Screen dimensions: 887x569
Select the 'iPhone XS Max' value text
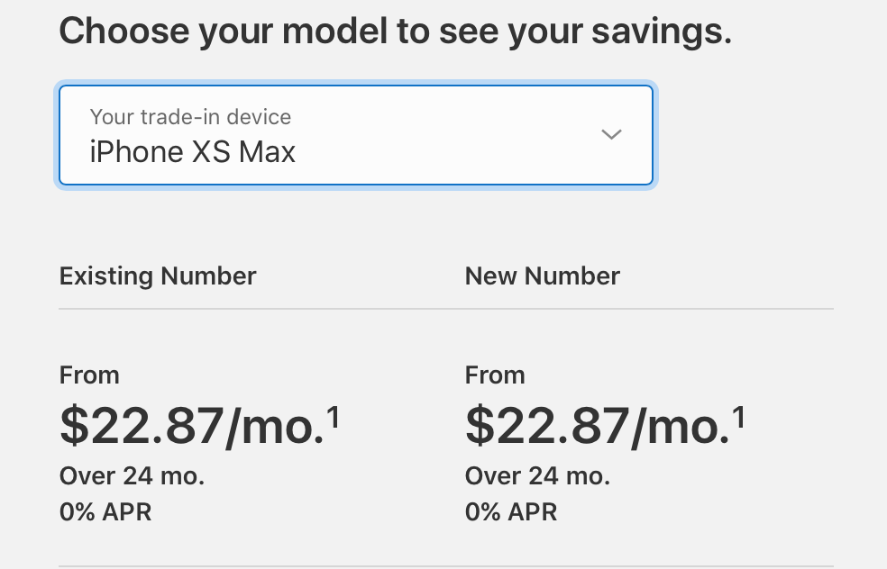(x=193, y=151)
